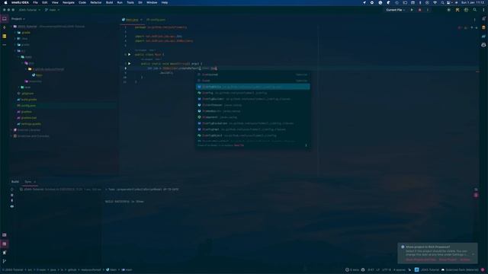The height and width of the screenshot is (274, 488).
Task: Choose highlighted ConfigUtils completion suggestion
Action: (252, 87)
